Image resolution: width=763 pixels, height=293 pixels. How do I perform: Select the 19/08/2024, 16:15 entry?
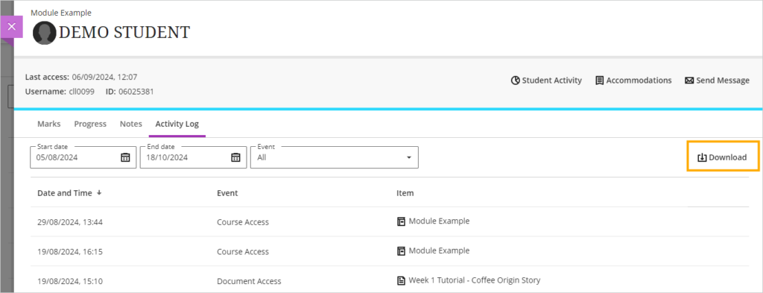[x=389, y=252]
